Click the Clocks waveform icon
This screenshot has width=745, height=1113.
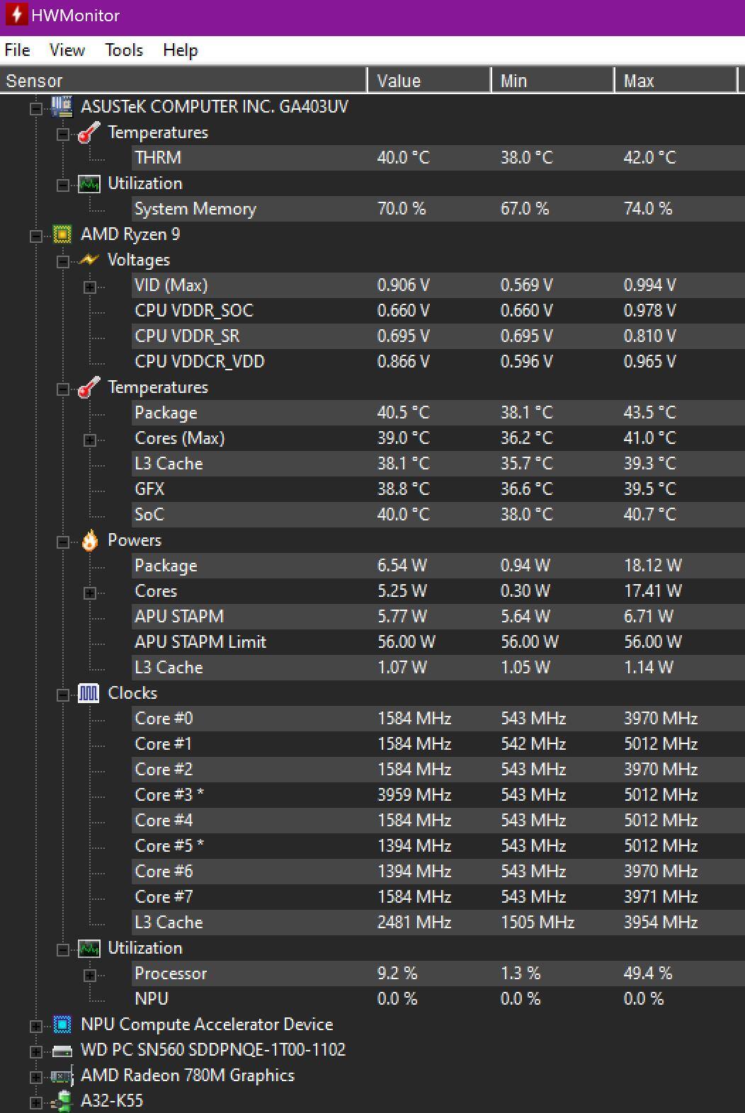[x=89, y=693]
